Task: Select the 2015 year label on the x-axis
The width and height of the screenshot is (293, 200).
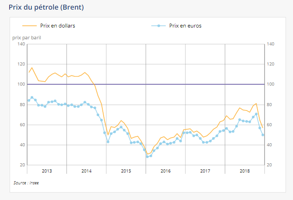Action: point(126,170)
